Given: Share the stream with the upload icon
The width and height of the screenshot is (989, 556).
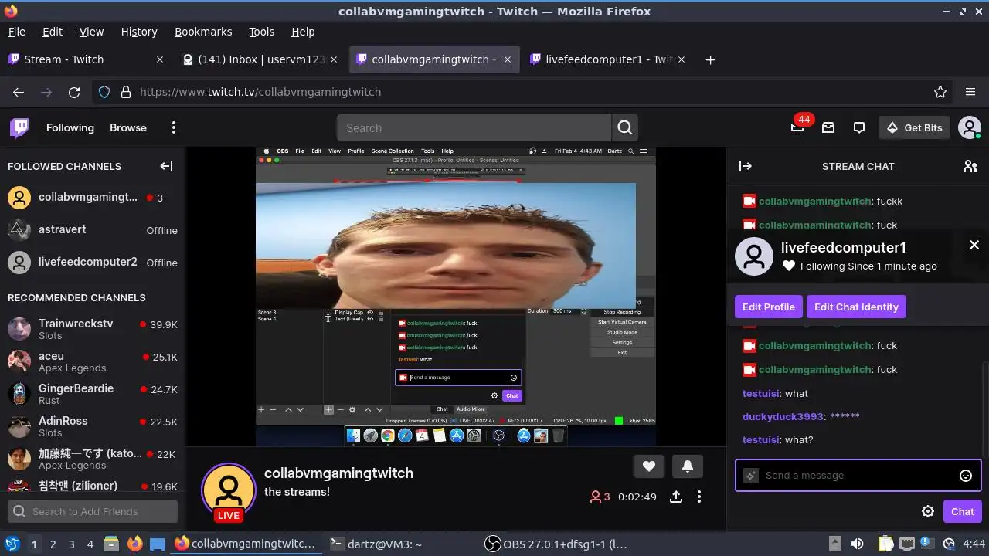Looking at the screenshot, I should point(676,497).
